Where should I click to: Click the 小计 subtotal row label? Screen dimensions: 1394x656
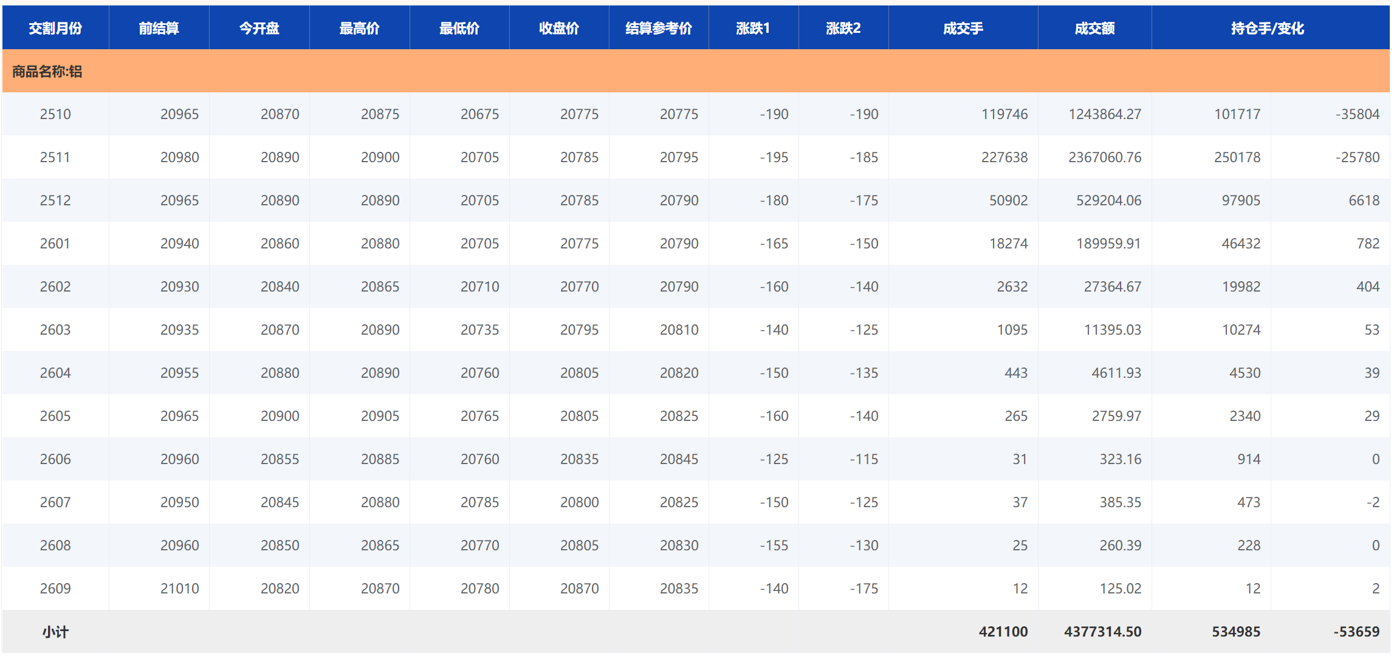(x=55, y=632)
